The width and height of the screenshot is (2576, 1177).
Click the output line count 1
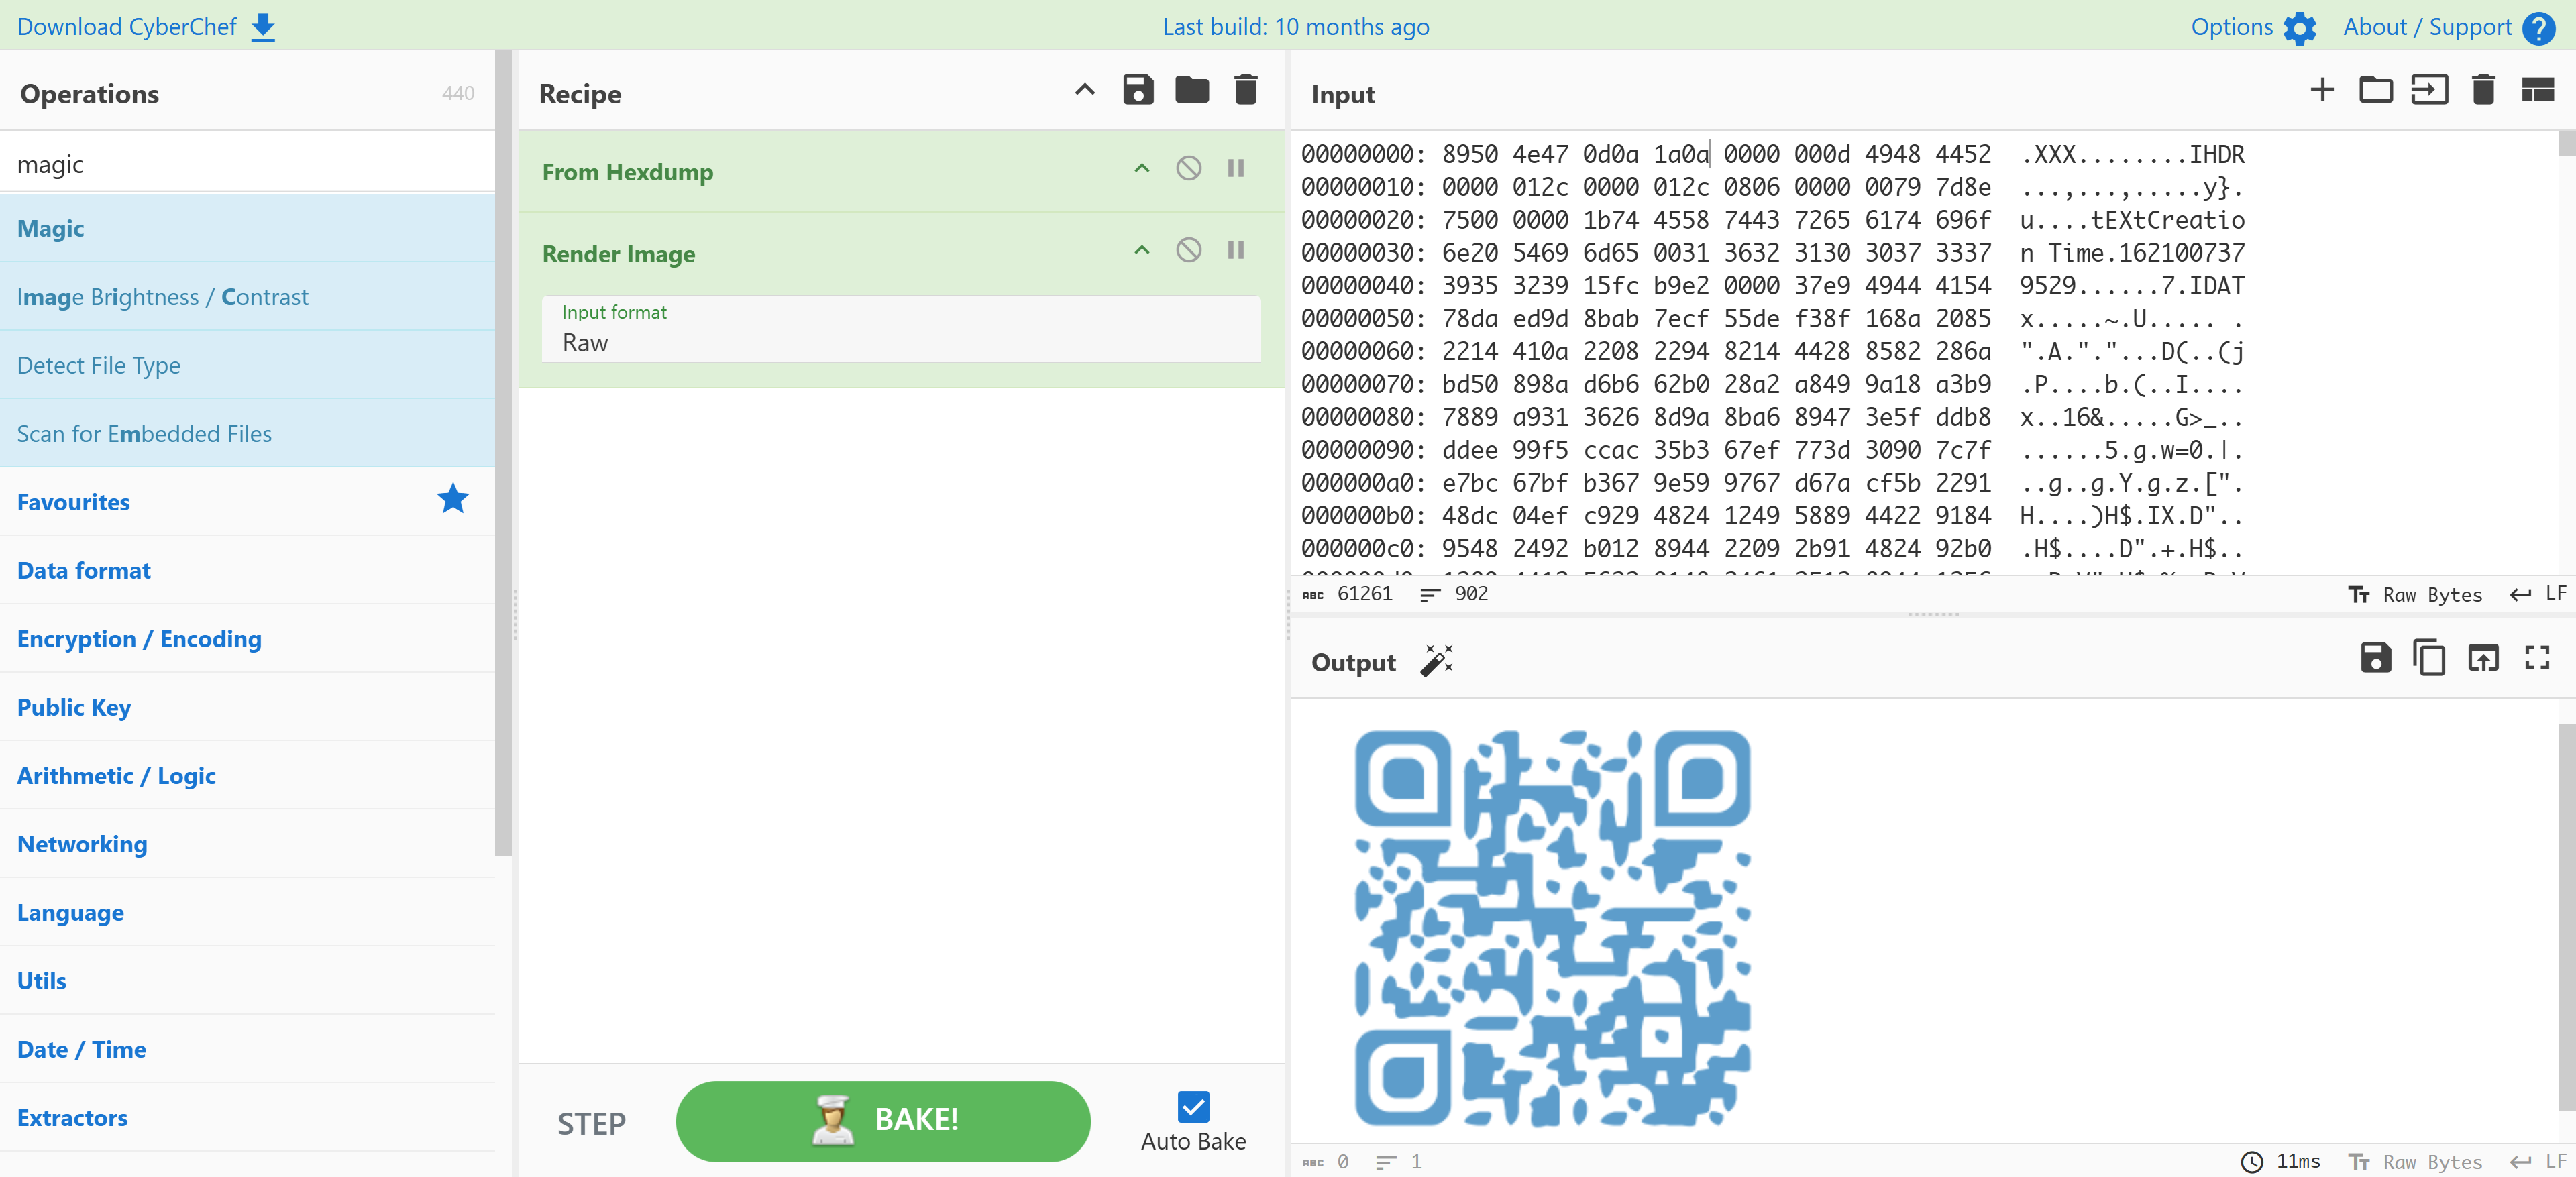point(1399,1162)
